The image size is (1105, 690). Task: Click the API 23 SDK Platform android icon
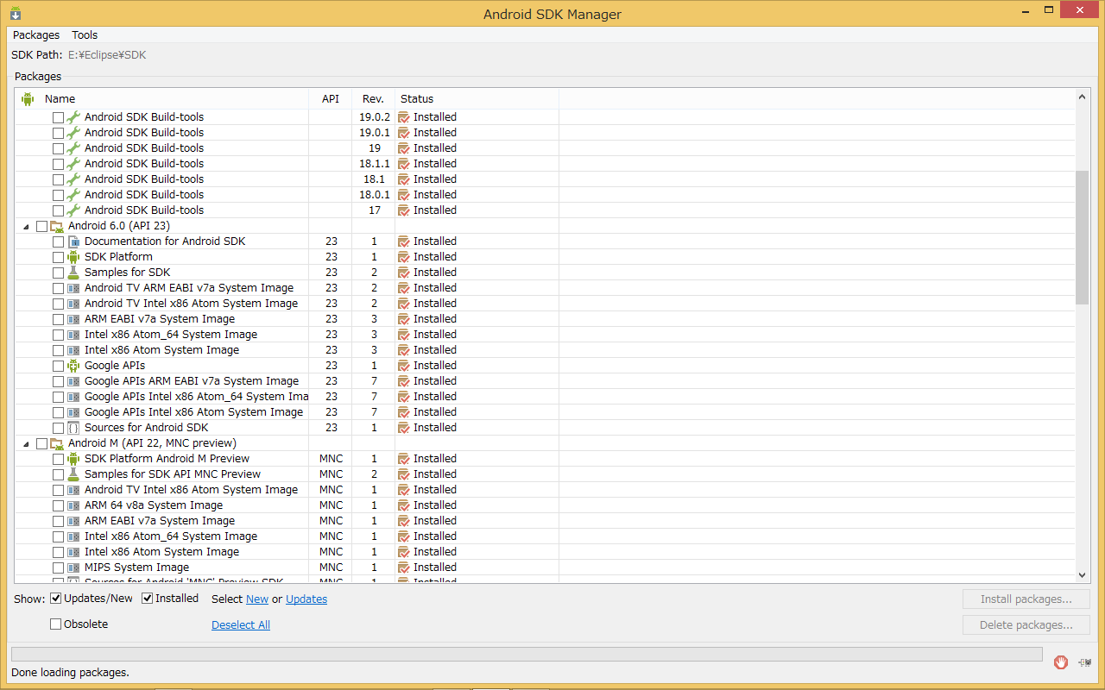pos(73,257)
